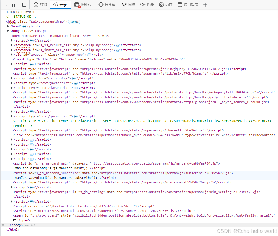Open the hectorstatic.baidu.com script link
278x236 pixels.
click(x=92, y=206)
